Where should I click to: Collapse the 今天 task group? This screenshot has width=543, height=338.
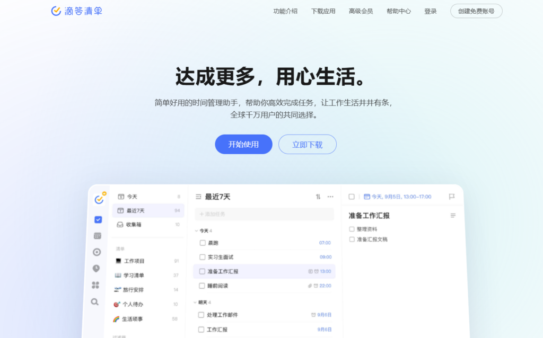196,230
